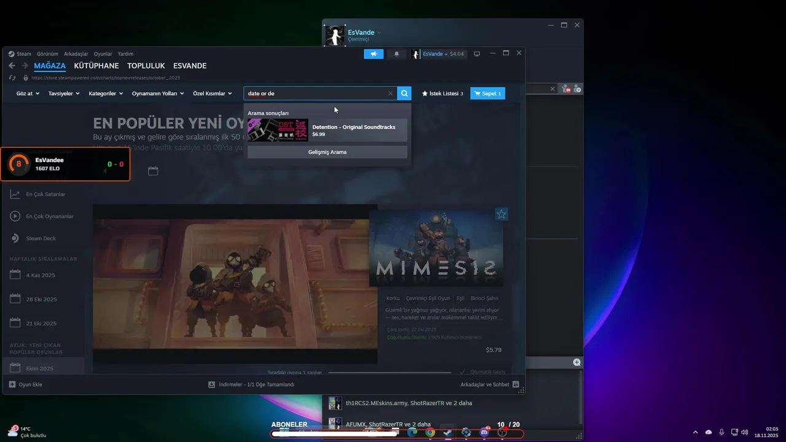Image resolution: width=786 pixels, height=442 pixels.
Task: Click the Steam icon in the Windows taskbar
Action: [x=448, y=432]
